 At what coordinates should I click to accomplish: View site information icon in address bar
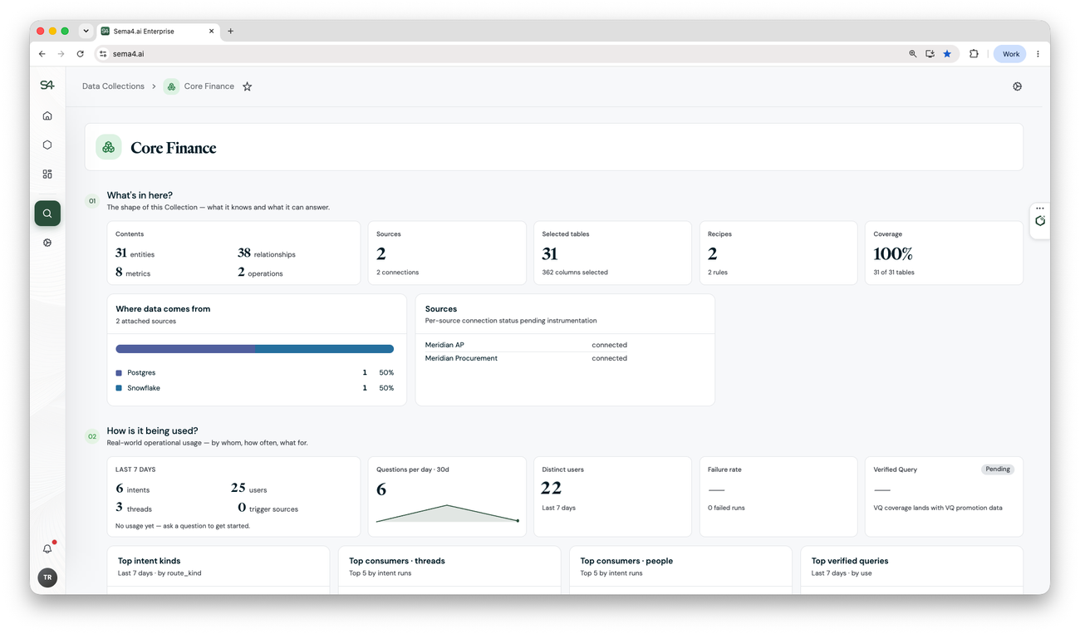click(x=103, y=54)
